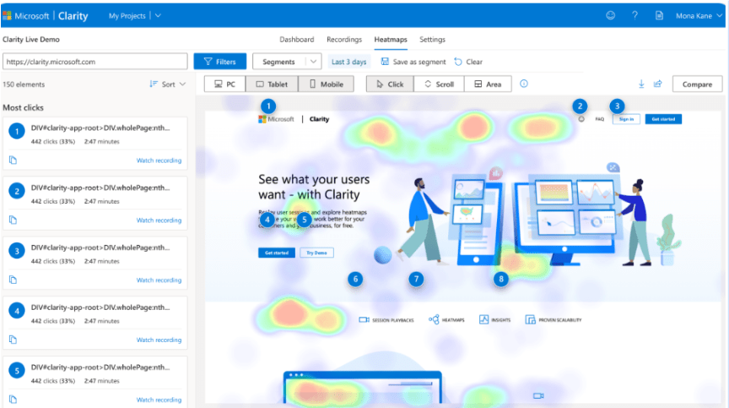The height and width of the screenshot is (408, 729).
Task: Download the heatmap using the download icon
Action: (x=641, y=84)
